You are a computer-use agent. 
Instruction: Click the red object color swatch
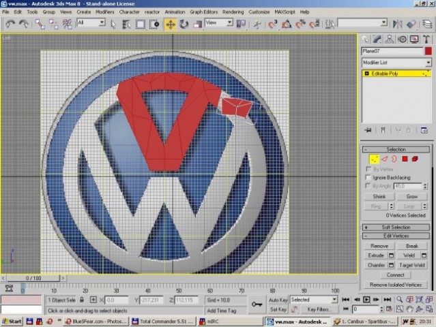[428, 51]
